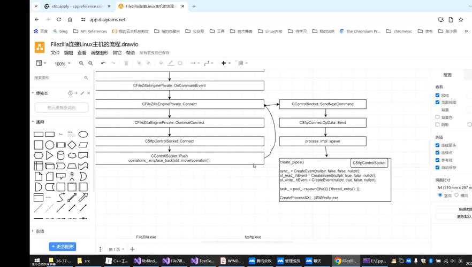Collapse the 便笺本 scratchpad section
Screen dimensions: 472x267
tap(42, 93)
